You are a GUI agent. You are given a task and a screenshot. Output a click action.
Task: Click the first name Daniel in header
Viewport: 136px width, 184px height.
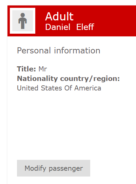tap(58, 27)
